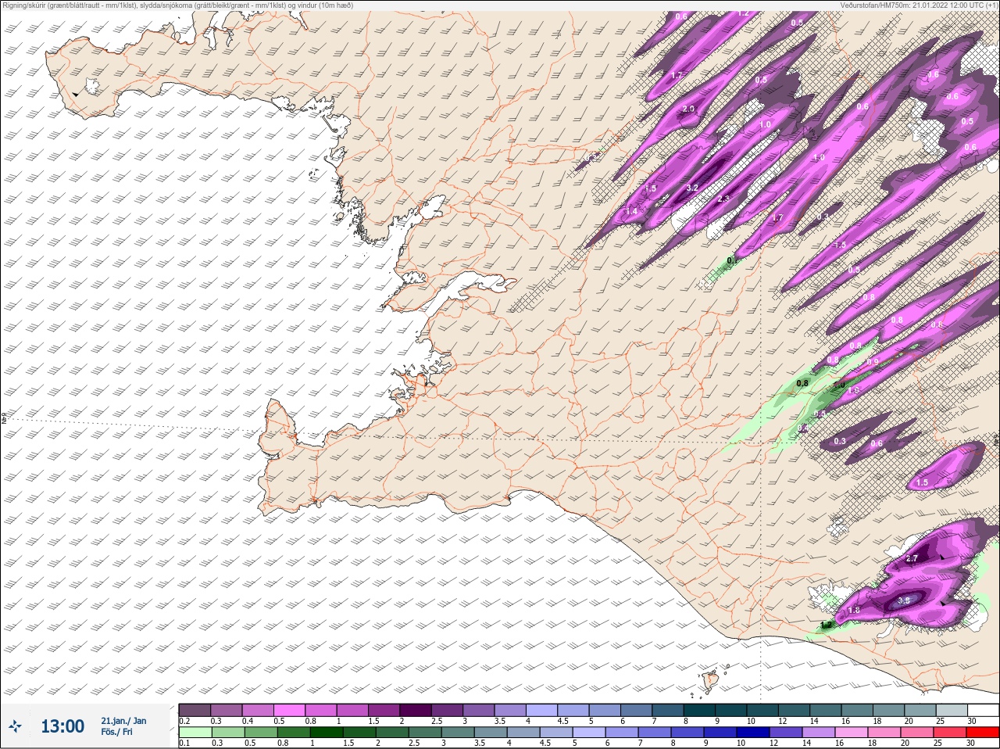Pick upper legend swatch between 0.5 and 0.8

click(x=290, y=710)
